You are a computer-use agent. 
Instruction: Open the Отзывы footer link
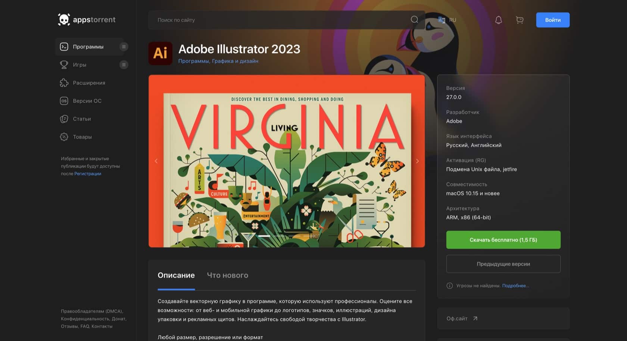click(70, 326)
